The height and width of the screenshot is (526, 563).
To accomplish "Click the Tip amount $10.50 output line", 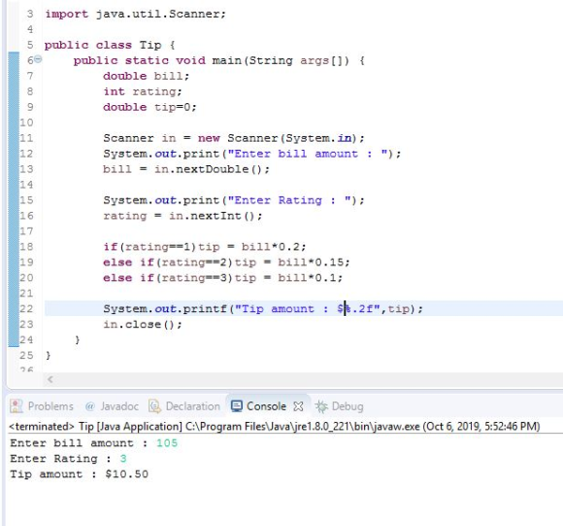I will 79,474.
